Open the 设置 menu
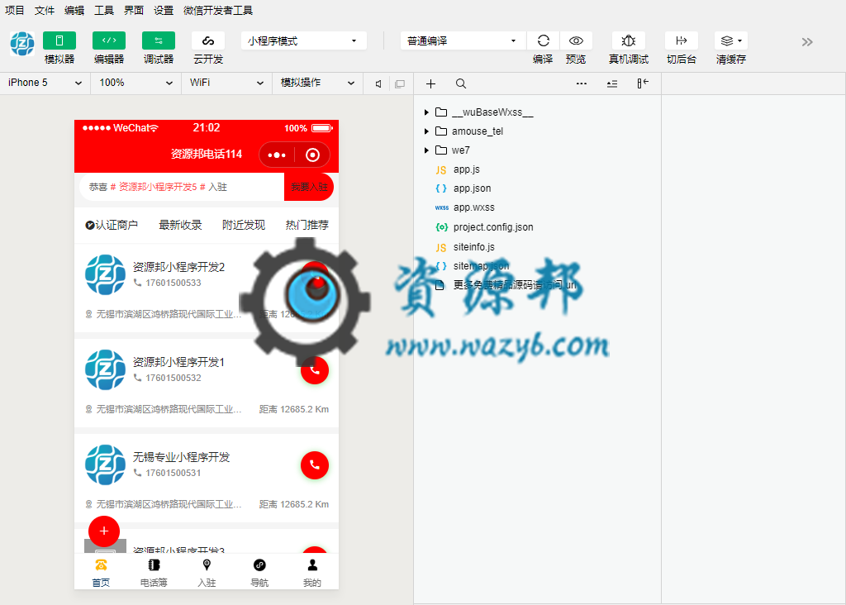The height and width of the screenshot is (605, 846). pyautogui.click(x=164, y=10)
